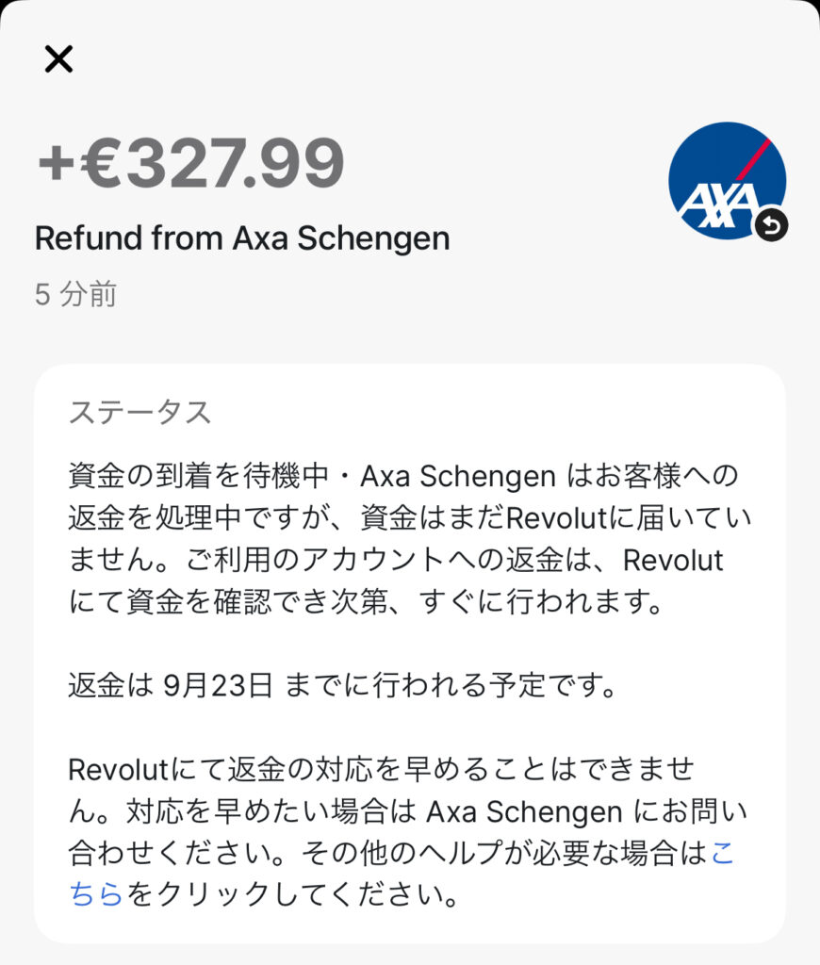This screenshot has width=820, height=965.
Task: Tap the AXA merchant logo
Action: point(727,180)
